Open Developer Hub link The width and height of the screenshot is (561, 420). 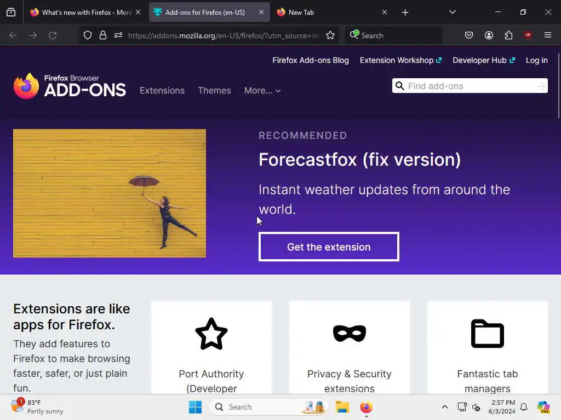pyautogui.click(x=483, y=60)
